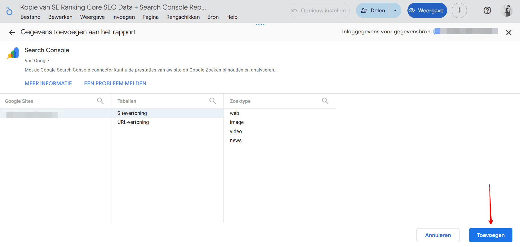Open the Bewerken menu
The image size is (520, 247).
coord(60,17)
